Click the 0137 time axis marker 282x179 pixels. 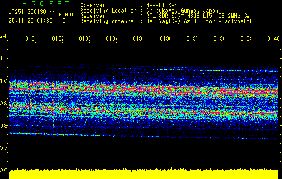192,39
